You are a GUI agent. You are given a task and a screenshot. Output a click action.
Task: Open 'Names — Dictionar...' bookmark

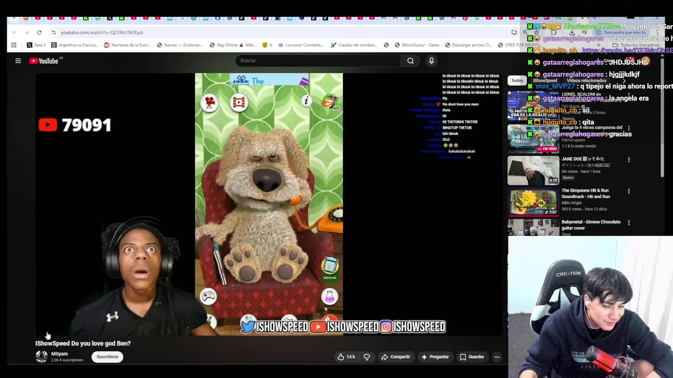180,45
